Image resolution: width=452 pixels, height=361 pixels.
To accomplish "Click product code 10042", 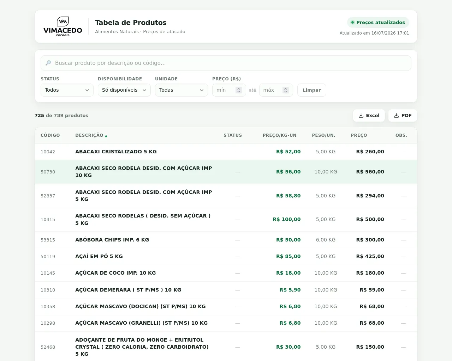I will pos(48,152).
